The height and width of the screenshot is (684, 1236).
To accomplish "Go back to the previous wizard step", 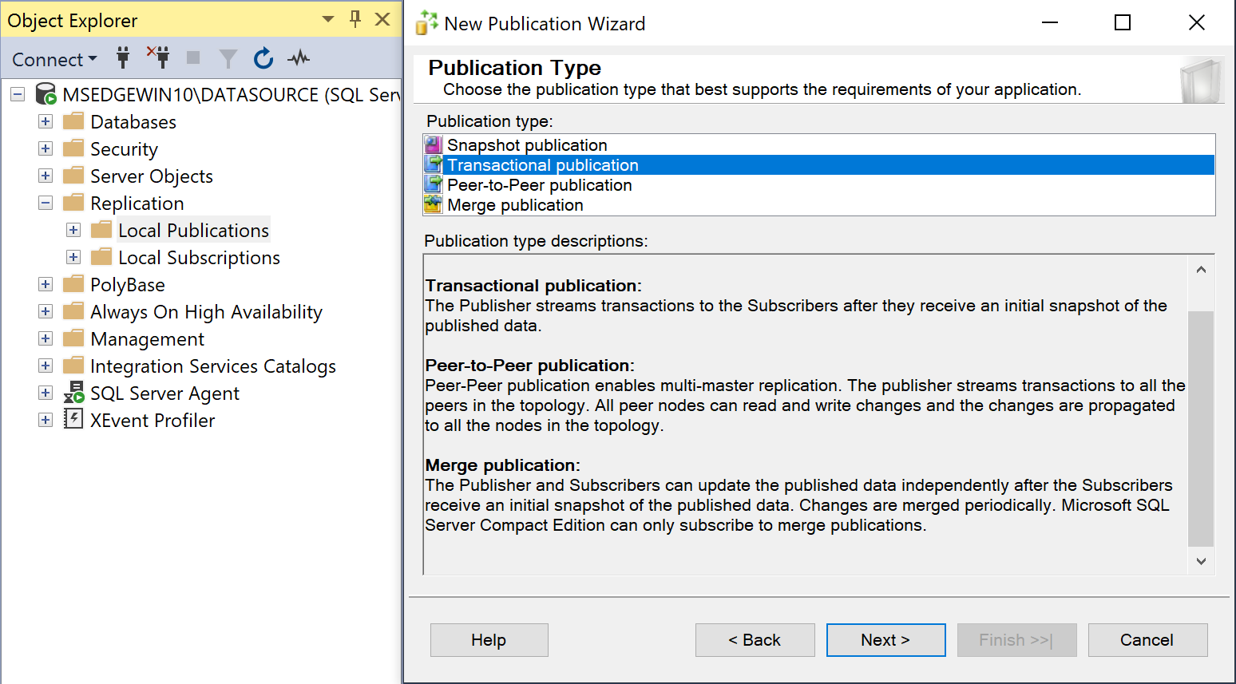I will [x=755, y=639].
